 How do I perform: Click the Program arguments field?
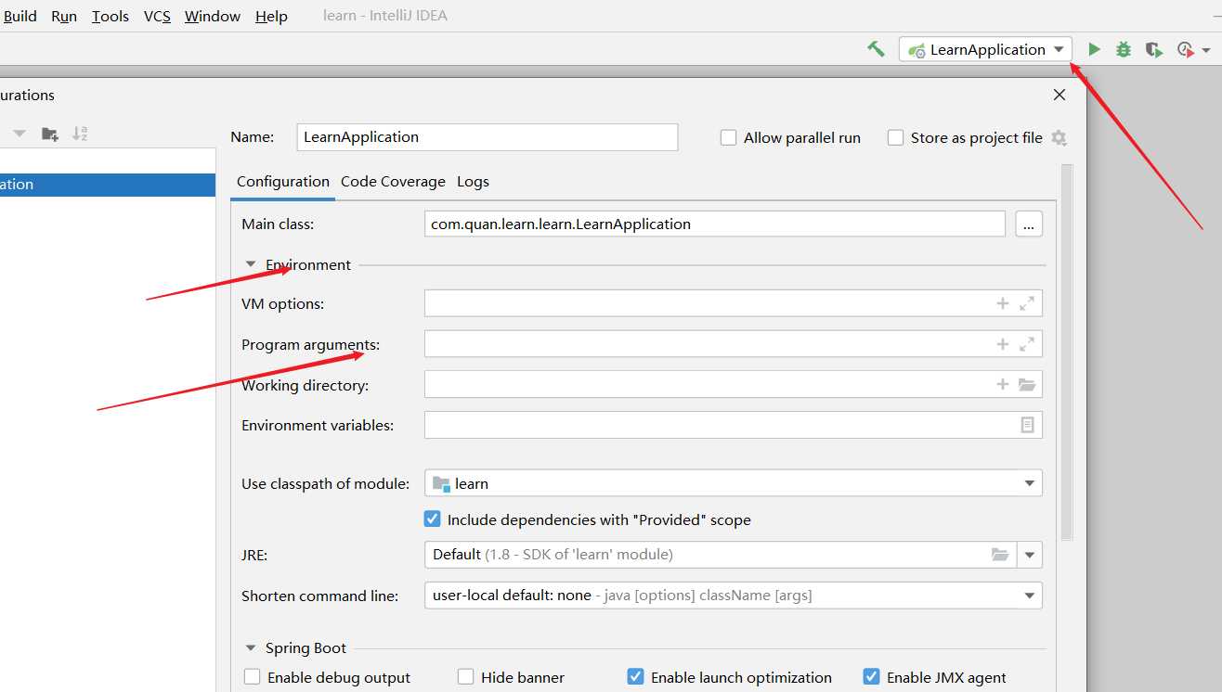tap(734, 344)
